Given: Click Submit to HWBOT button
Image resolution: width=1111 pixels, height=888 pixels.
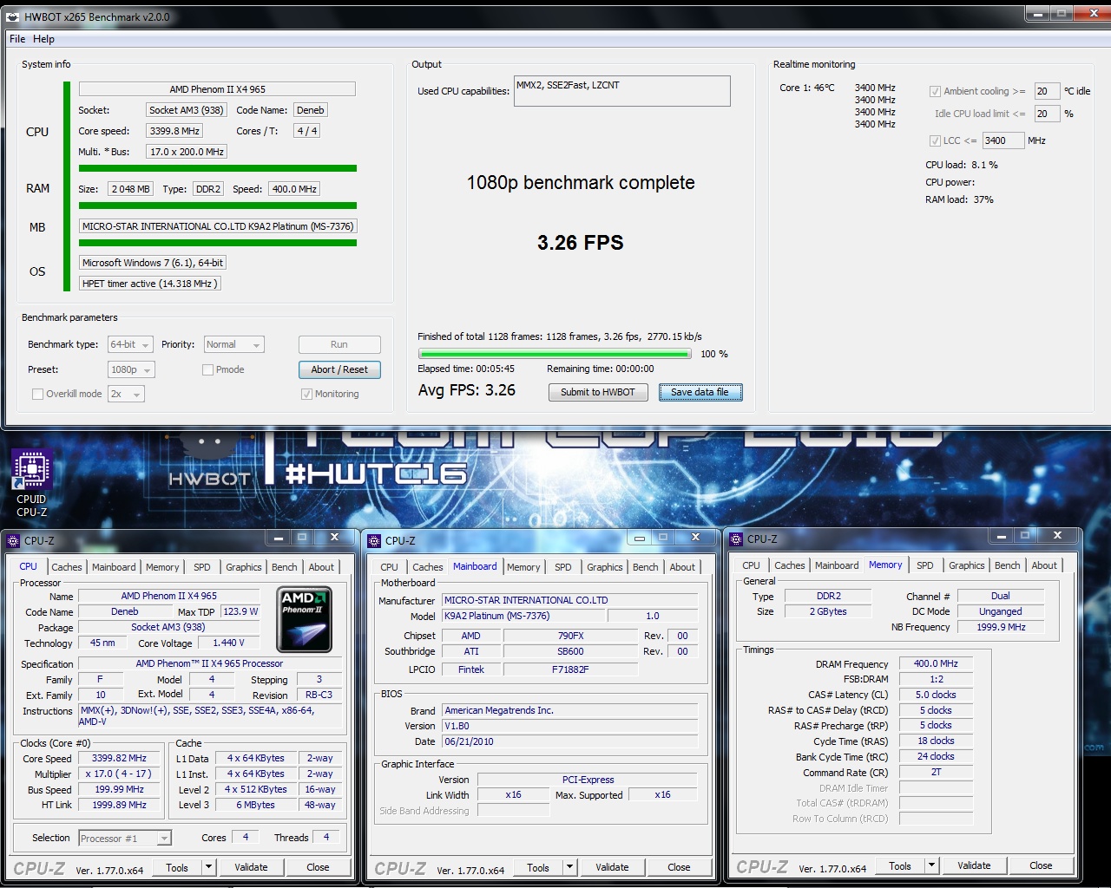Looking at the screenshot, I should 598,392.
